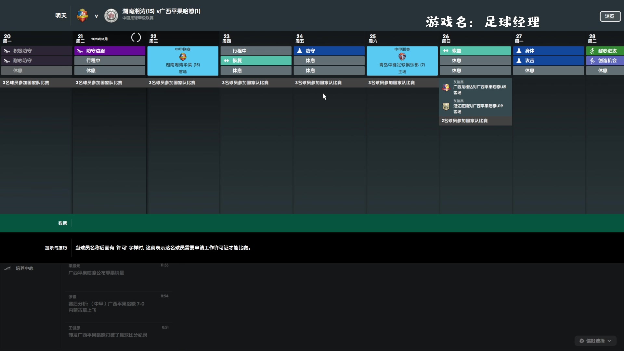Click the running player icon beside 耐心进攻

coord(592,51)
